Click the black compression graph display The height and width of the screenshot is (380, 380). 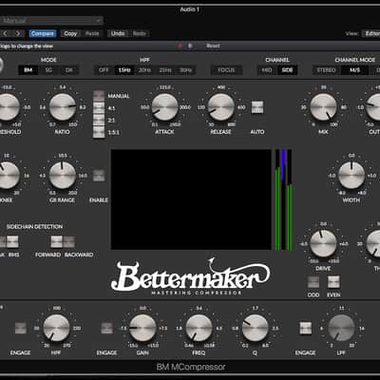point(191,199)
